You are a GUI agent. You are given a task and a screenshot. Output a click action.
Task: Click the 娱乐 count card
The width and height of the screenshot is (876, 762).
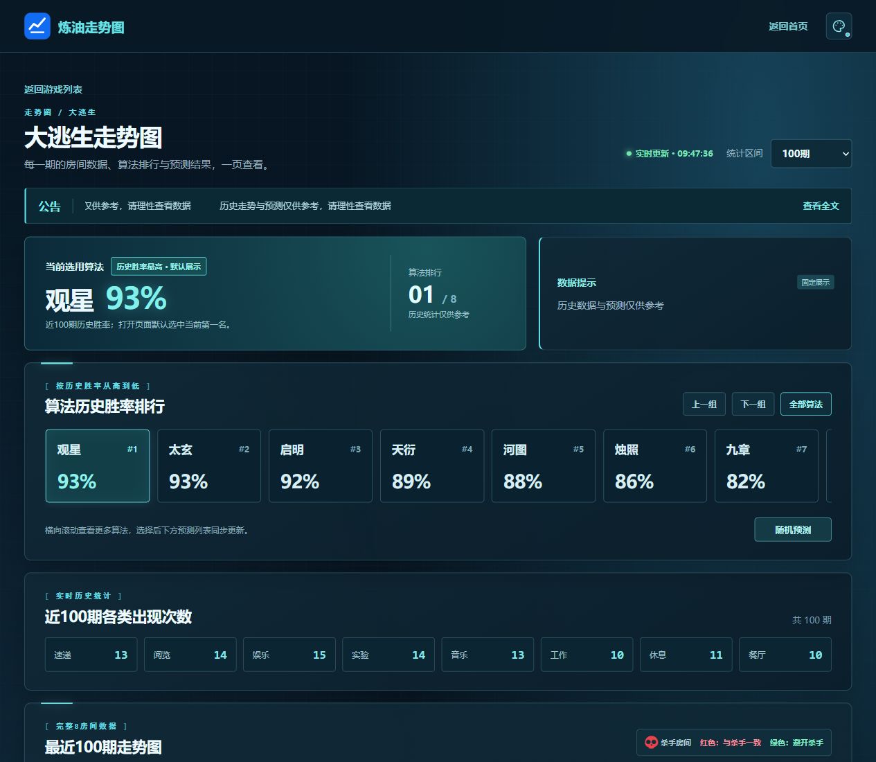tap(289, 655)
